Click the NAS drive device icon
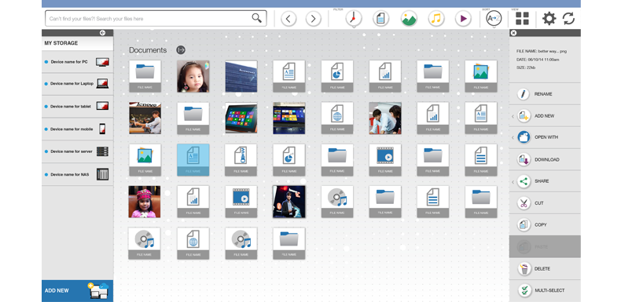Screen dimensions: 621x302 [102, 174]
